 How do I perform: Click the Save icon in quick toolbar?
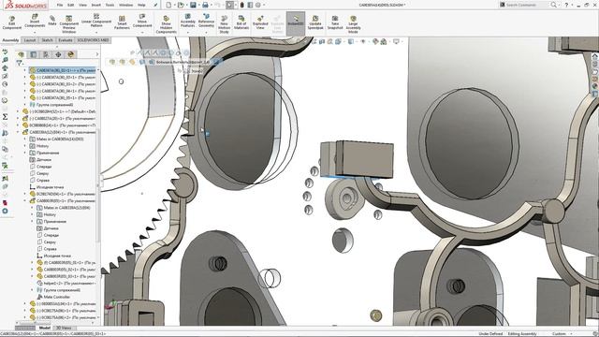tap(193, 5)
